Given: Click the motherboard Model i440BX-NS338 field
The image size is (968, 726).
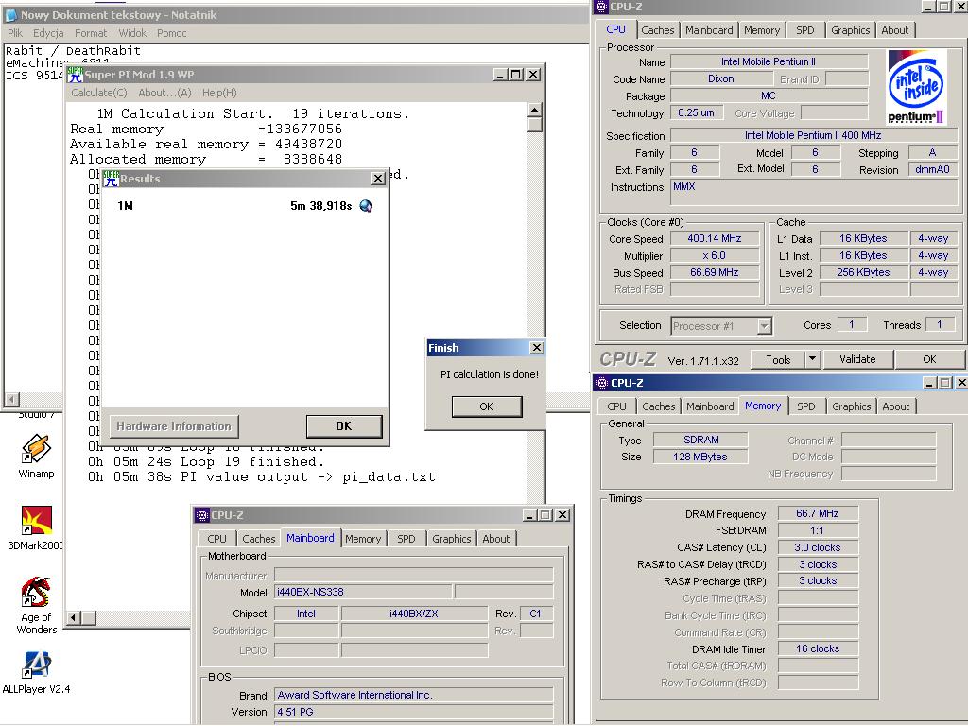Looking at the screenshot, I should (x=363, y=592).
